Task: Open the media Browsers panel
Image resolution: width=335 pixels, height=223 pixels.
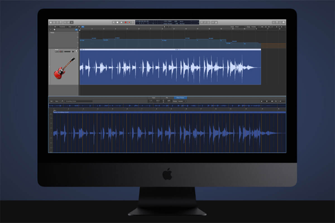Action: (283, 22)
